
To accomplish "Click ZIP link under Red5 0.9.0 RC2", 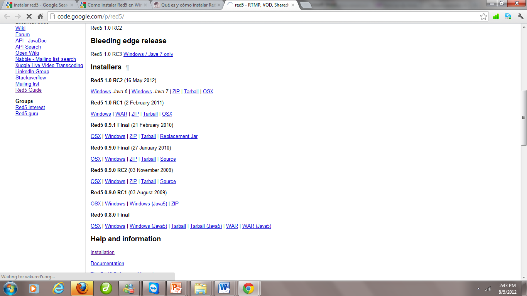I will pos(133,181).
